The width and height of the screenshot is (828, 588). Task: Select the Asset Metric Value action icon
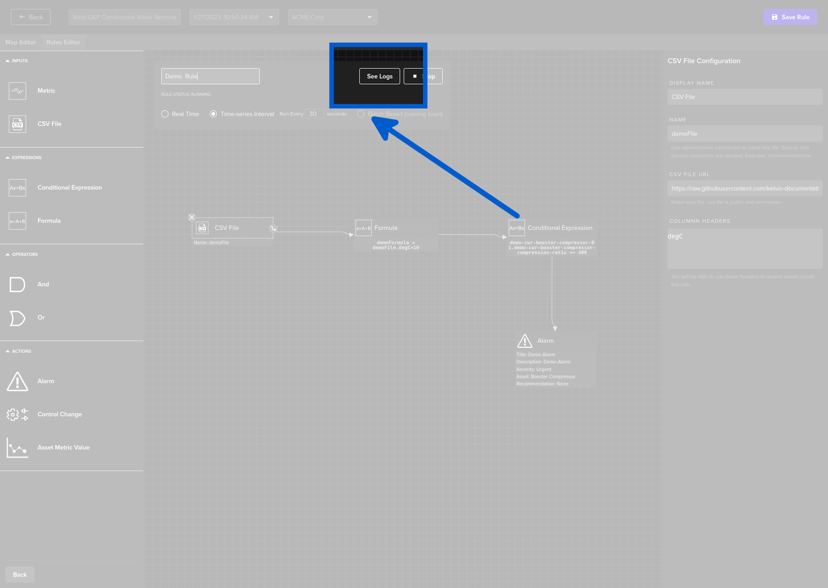pos(17,447)
